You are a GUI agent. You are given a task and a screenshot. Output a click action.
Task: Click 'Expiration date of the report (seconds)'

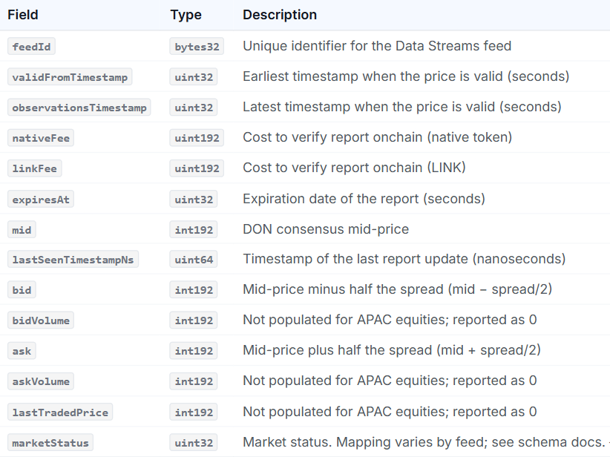[x=364, y=199]
